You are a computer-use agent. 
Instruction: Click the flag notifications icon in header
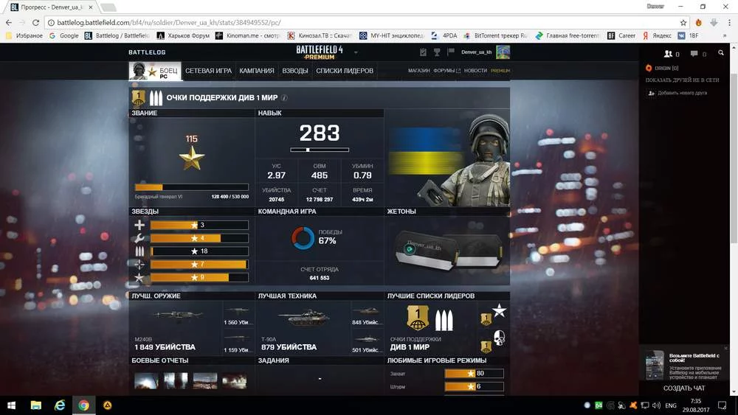coord(451,52)
